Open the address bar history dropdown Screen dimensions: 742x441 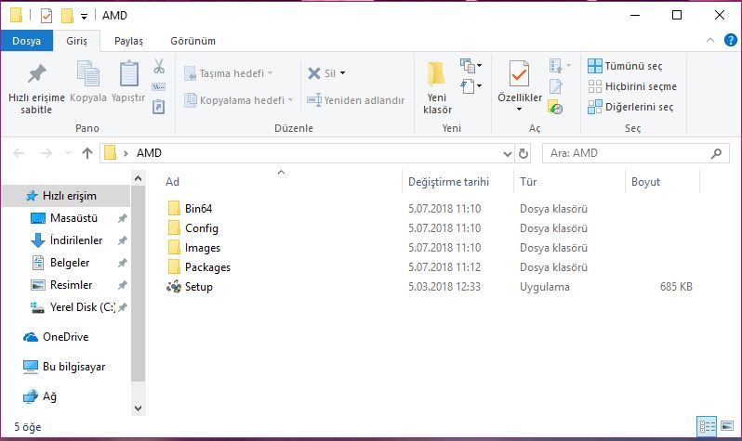point(508,153)
